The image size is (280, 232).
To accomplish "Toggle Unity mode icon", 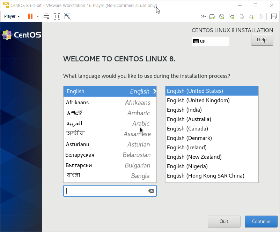I will [x=67, y=16].
